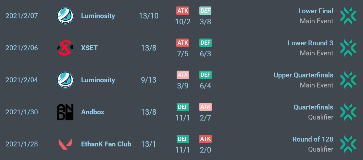Click the 2021/2/06 match date
The image size is (363, 160).
pos(21,48)
